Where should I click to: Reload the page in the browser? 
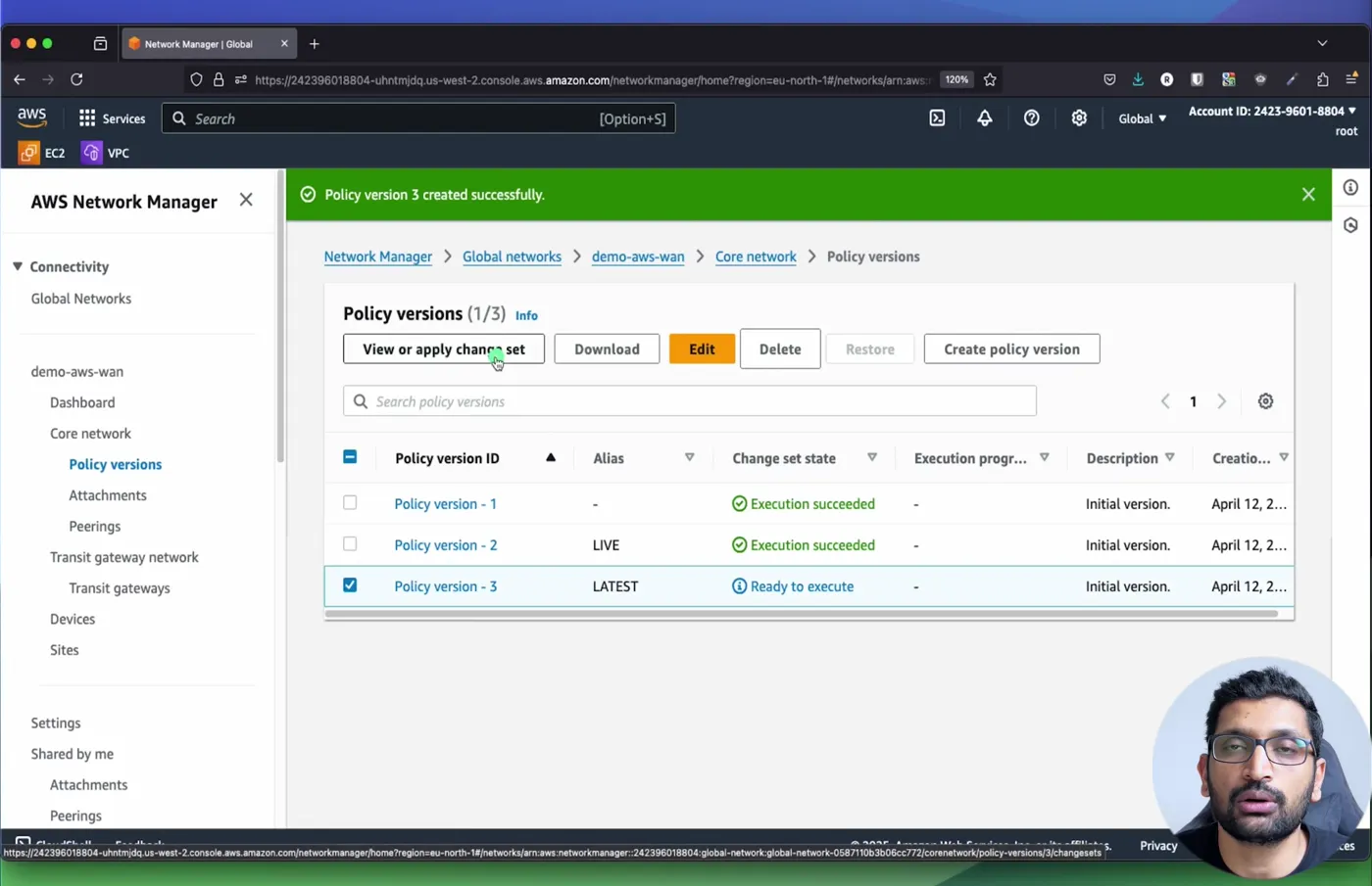point(76,79)
